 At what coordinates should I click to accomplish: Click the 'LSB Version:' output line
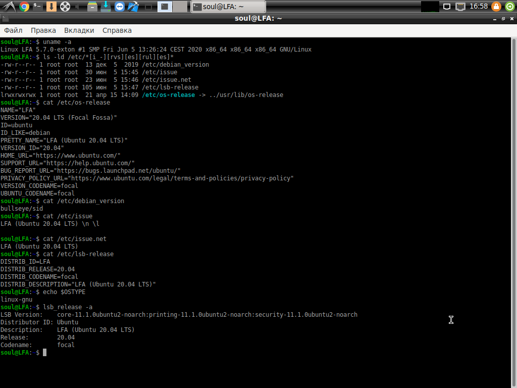point(179,315)
